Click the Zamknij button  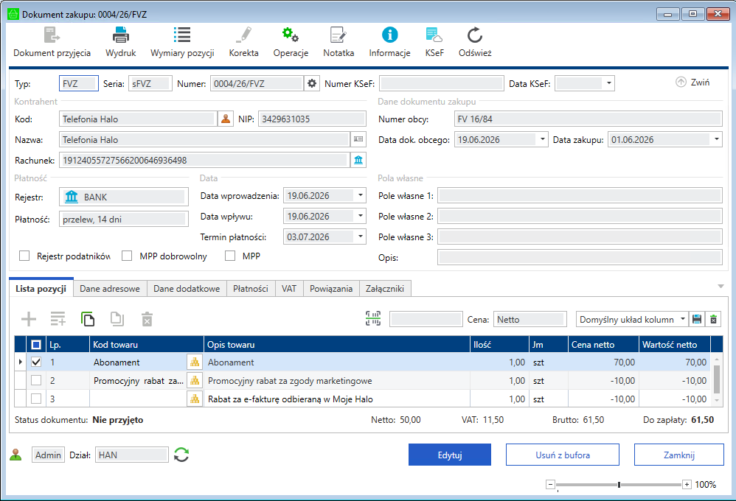tap(678, 455)
